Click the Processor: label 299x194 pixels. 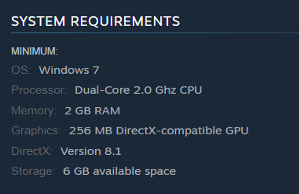pos(39,90)
